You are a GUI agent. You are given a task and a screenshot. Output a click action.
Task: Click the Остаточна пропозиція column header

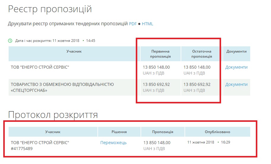[201, 54]
